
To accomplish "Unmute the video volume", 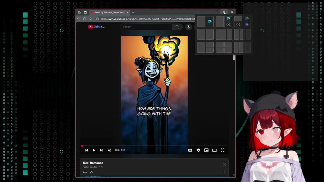I will point(109,150).
